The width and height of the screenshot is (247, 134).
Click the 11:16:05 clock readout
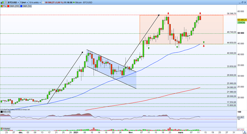pos(68,3)
